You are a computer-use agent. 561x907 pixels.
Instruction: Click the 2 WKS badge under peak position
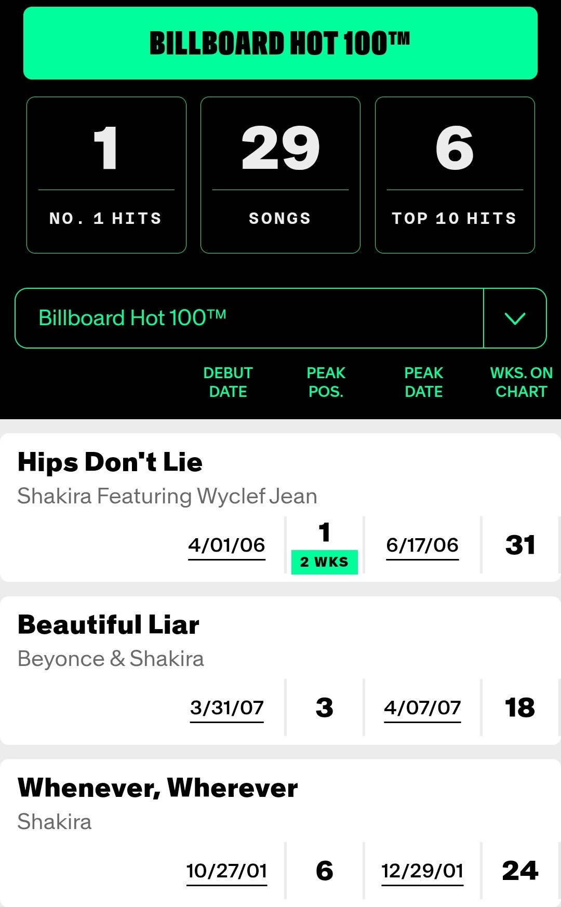(324, 562)
